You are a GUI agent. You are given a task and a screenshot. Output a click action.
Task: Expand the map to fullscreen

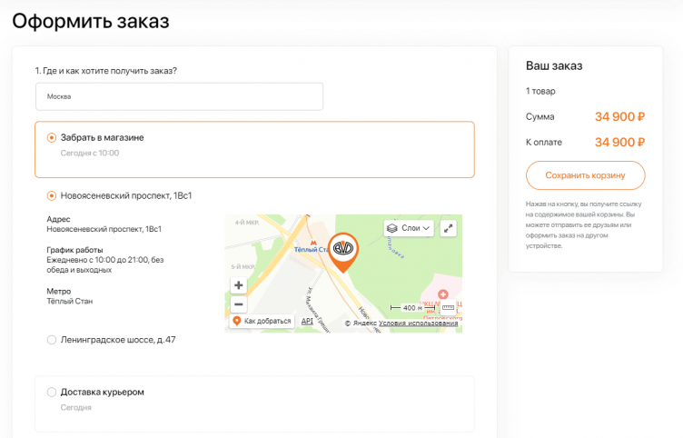tap(449, 228)
